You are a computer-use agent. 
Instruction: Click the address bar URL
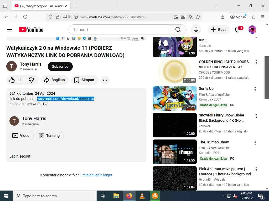point(113,17)
